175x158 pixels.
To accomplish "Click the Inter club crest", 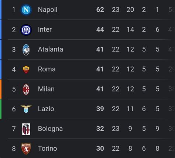I will click(x=26, y=30).
